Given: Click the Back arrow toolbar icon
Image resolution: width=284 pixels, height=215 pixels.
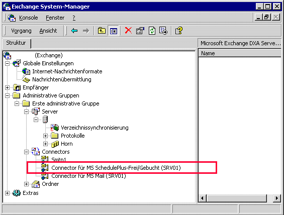Looking at the screenshot, I should [74, 31].
